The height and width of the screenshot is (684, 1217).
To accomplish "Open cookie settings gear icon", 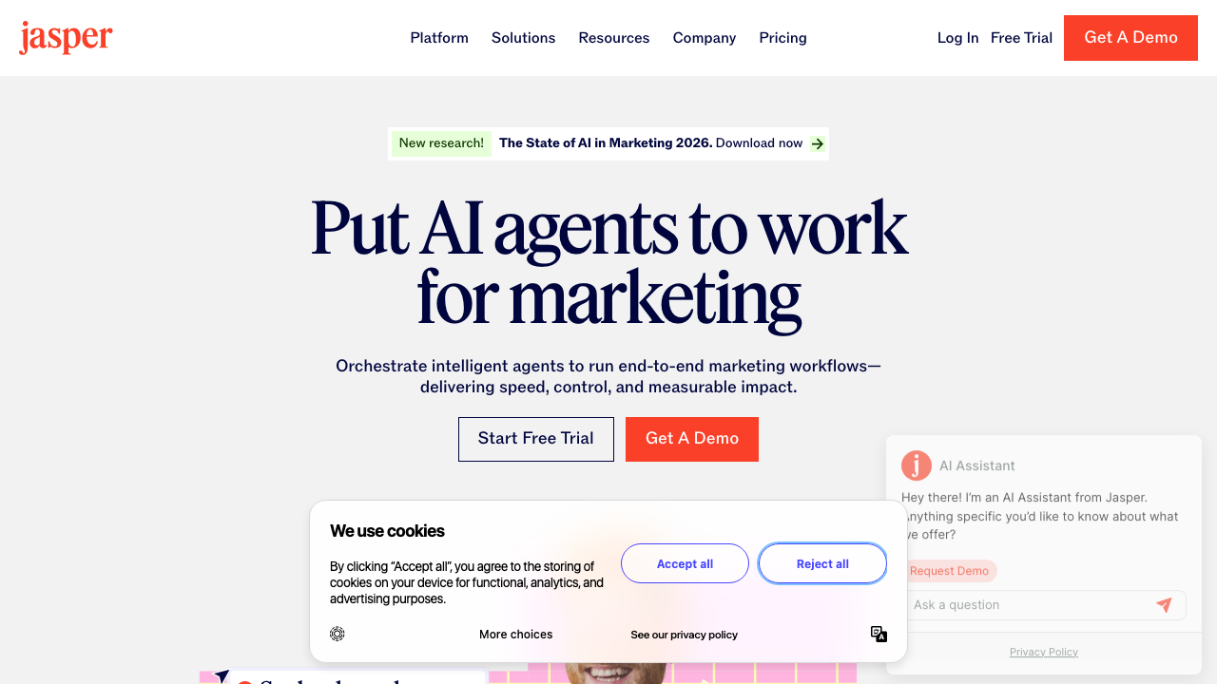I will (338, 634).
